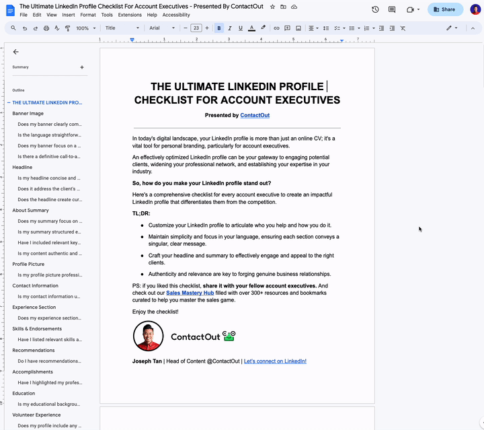The height and width of the screenshot is (430, 484).
Task: Open the comments panel icon
Action: pyautogui.click(x=392, y=9)
